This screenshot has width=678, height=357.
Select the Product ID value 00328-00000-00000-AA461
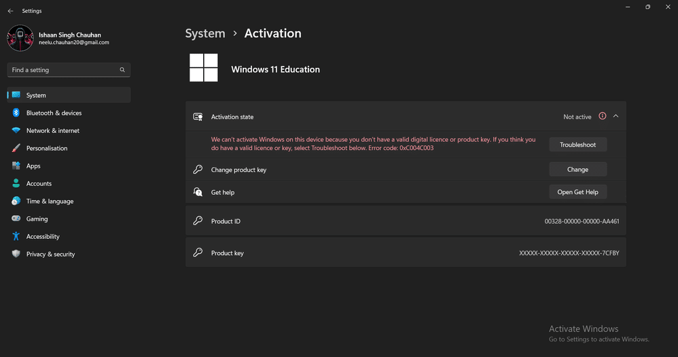[582, 221]
